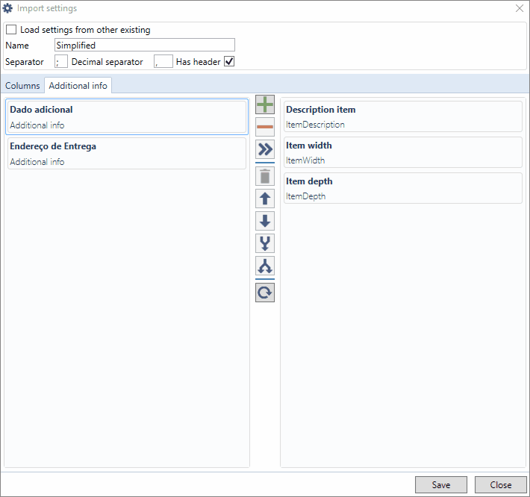Click the merge arrows icon
The width and height of the screenshot is (530, 497).
click(x=265, y=243)
